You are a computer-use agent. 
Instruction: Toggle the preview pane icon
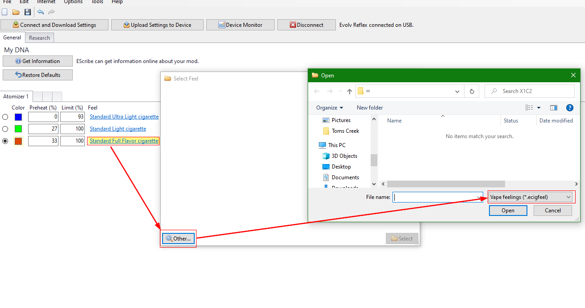554,108
